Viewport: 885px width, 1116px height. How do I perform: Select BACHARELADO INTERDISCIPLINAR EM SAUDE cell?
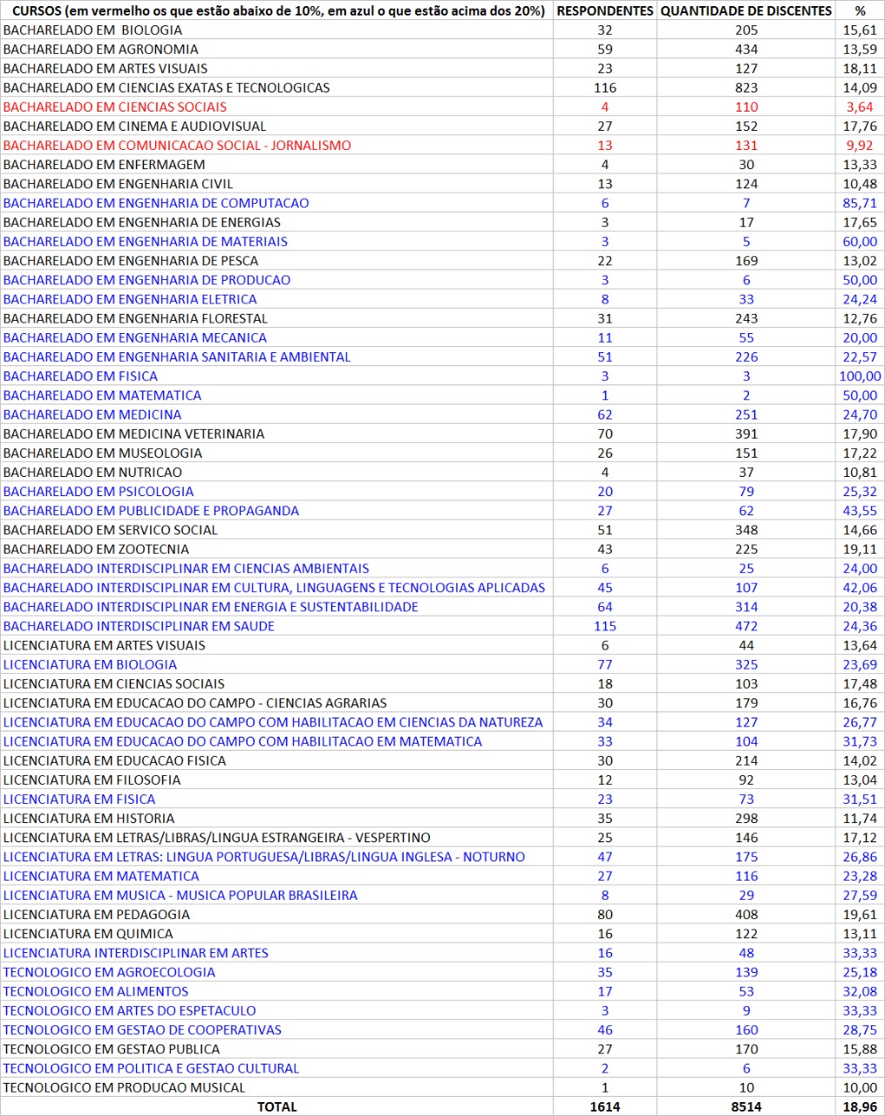pyautogui.click(x=139, y=626)
